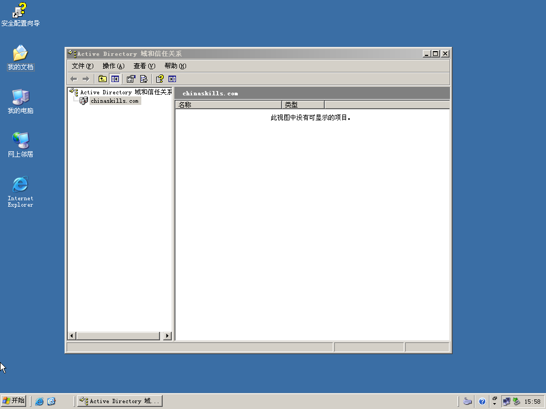
Task: Click left arrow of tree horizontal scrollbar
Action: pos(72,336)
